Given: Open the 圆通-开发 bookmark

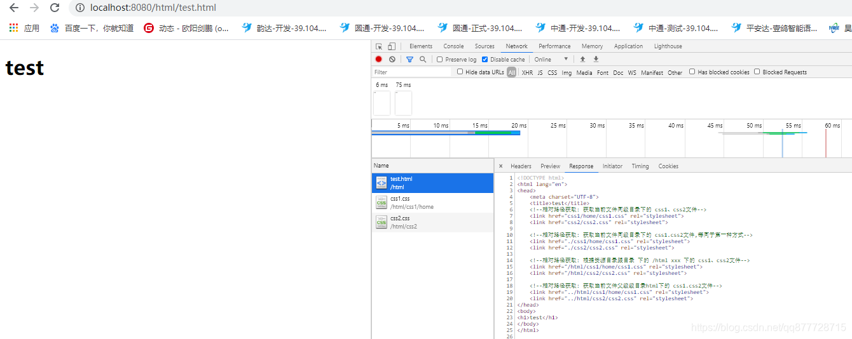Looking at the screenshot, I should (x=382, y=28).
